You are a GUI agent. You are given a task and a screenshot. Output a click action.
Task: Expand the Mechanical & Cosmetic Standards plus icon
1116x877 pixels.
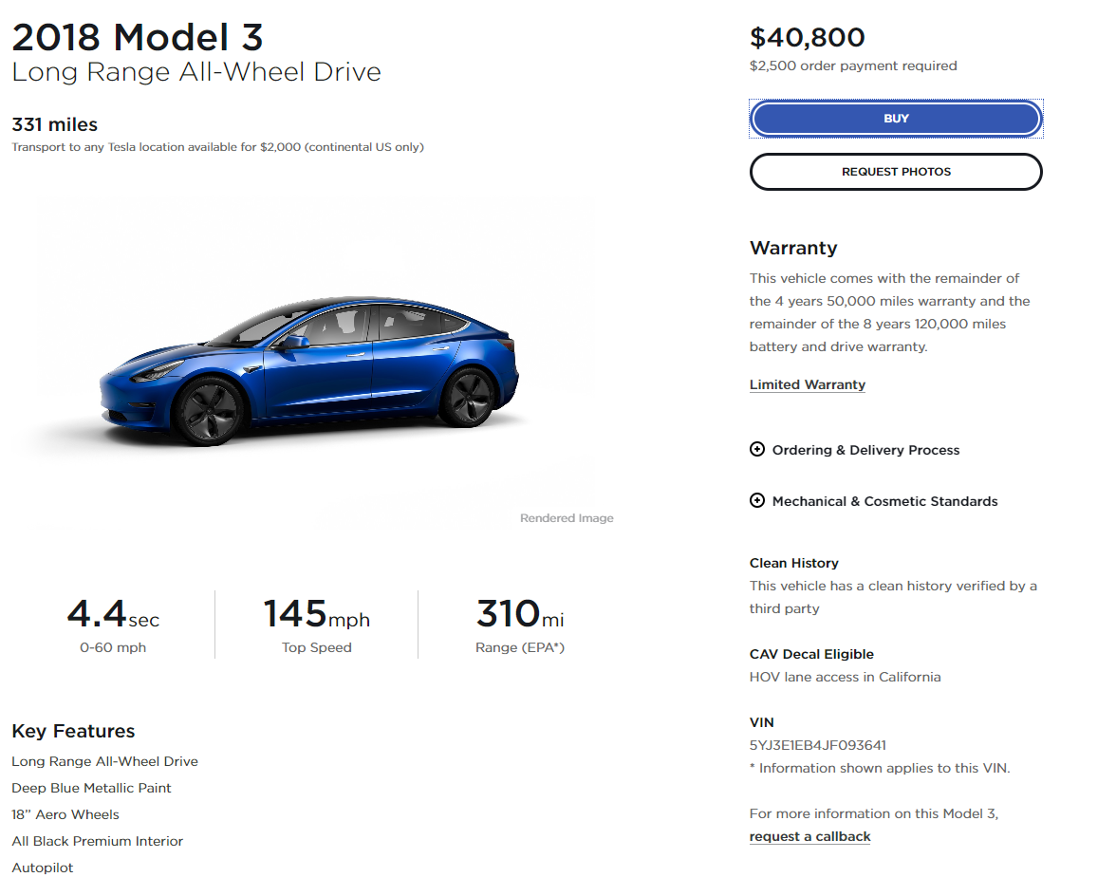coord(757,500)
